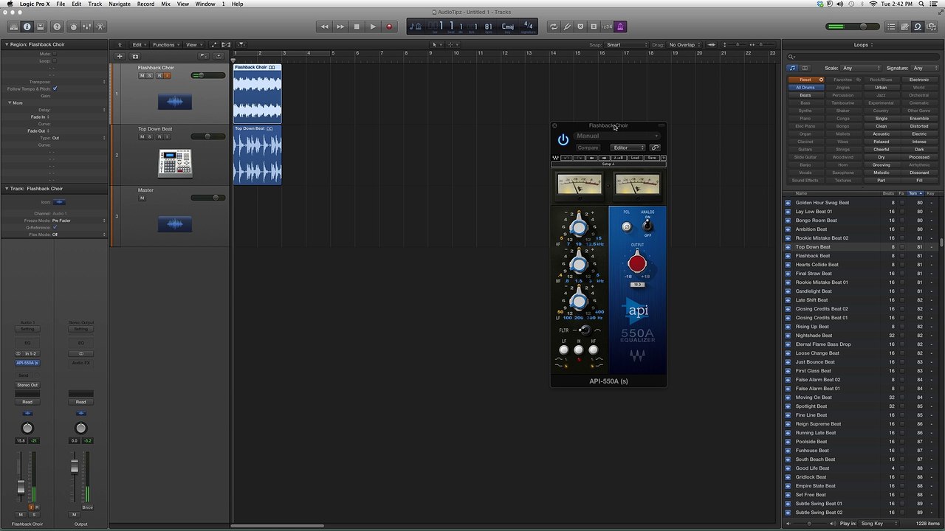This screenshot has width=945, height=531.
Task: Start recording
Action: pyautogui.click(x=389, y=27)
